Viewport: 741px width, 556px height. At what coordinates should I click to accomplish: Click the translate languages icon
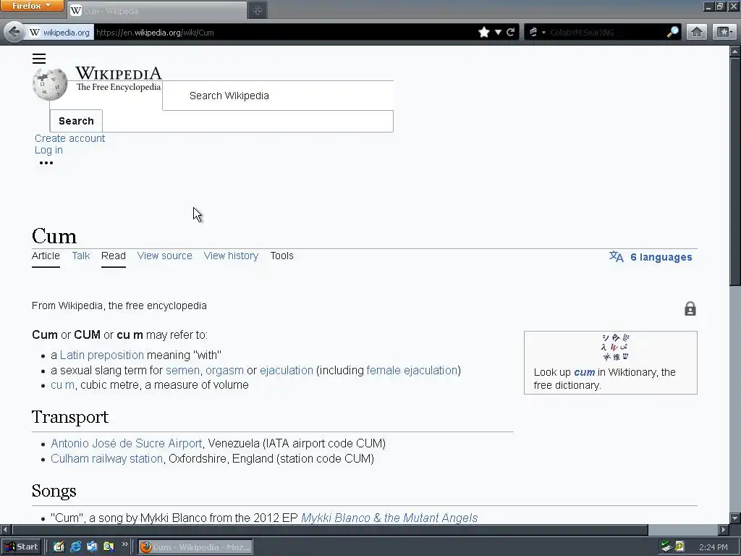617,257
